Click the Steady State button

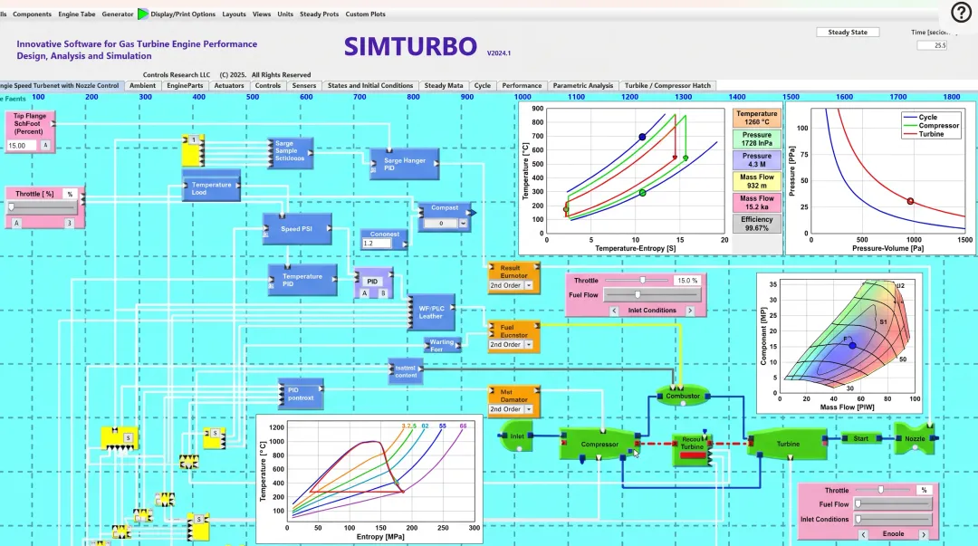[847, 32]
